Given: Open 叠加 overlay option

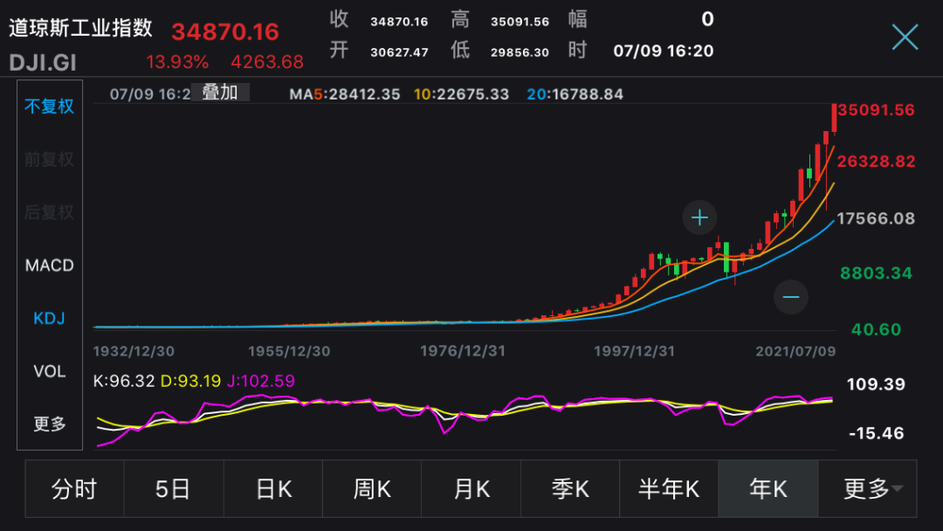Looking at the screenshot, I should click(x=219, y=93).
